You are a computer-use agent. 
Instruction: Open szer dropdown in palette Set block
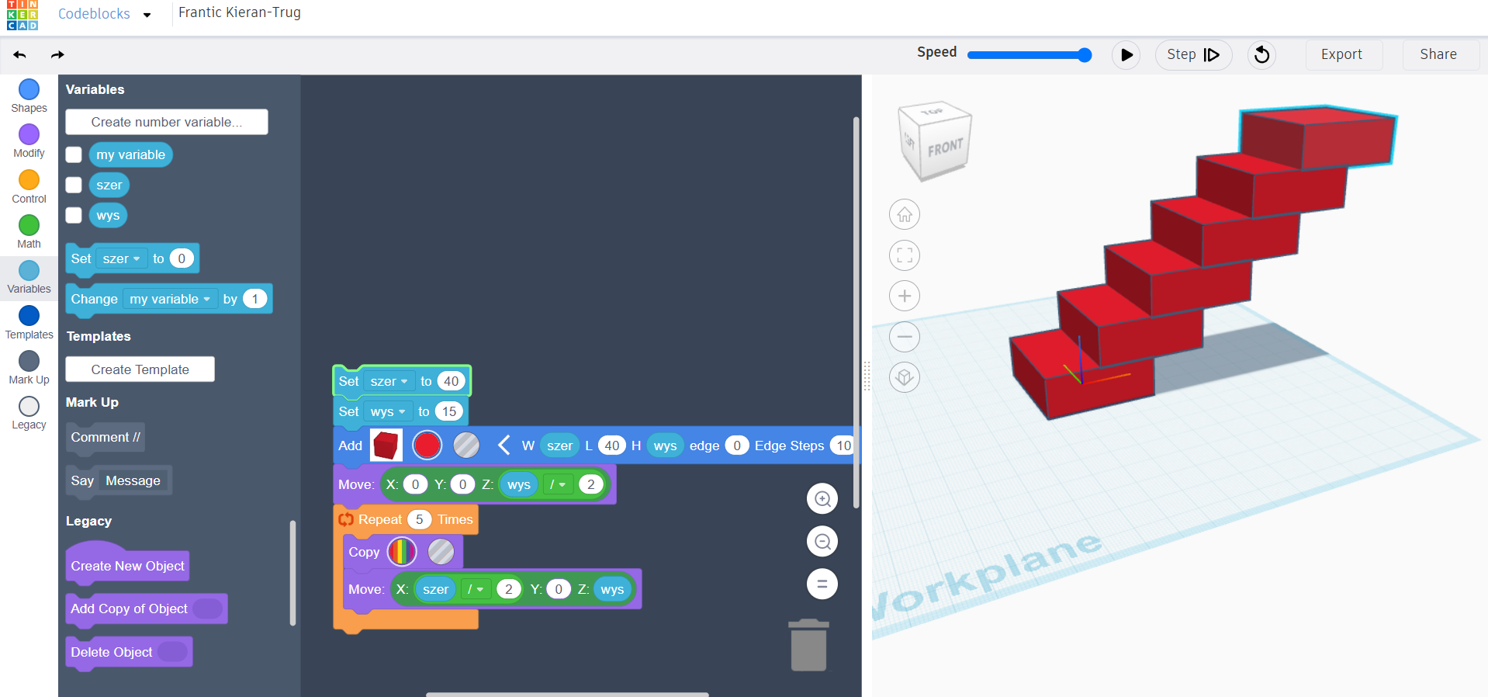[121, 258]
